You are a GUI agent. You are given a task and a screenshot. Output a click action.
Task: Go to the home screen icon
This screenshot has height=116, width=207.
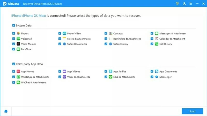pos(6,111)
